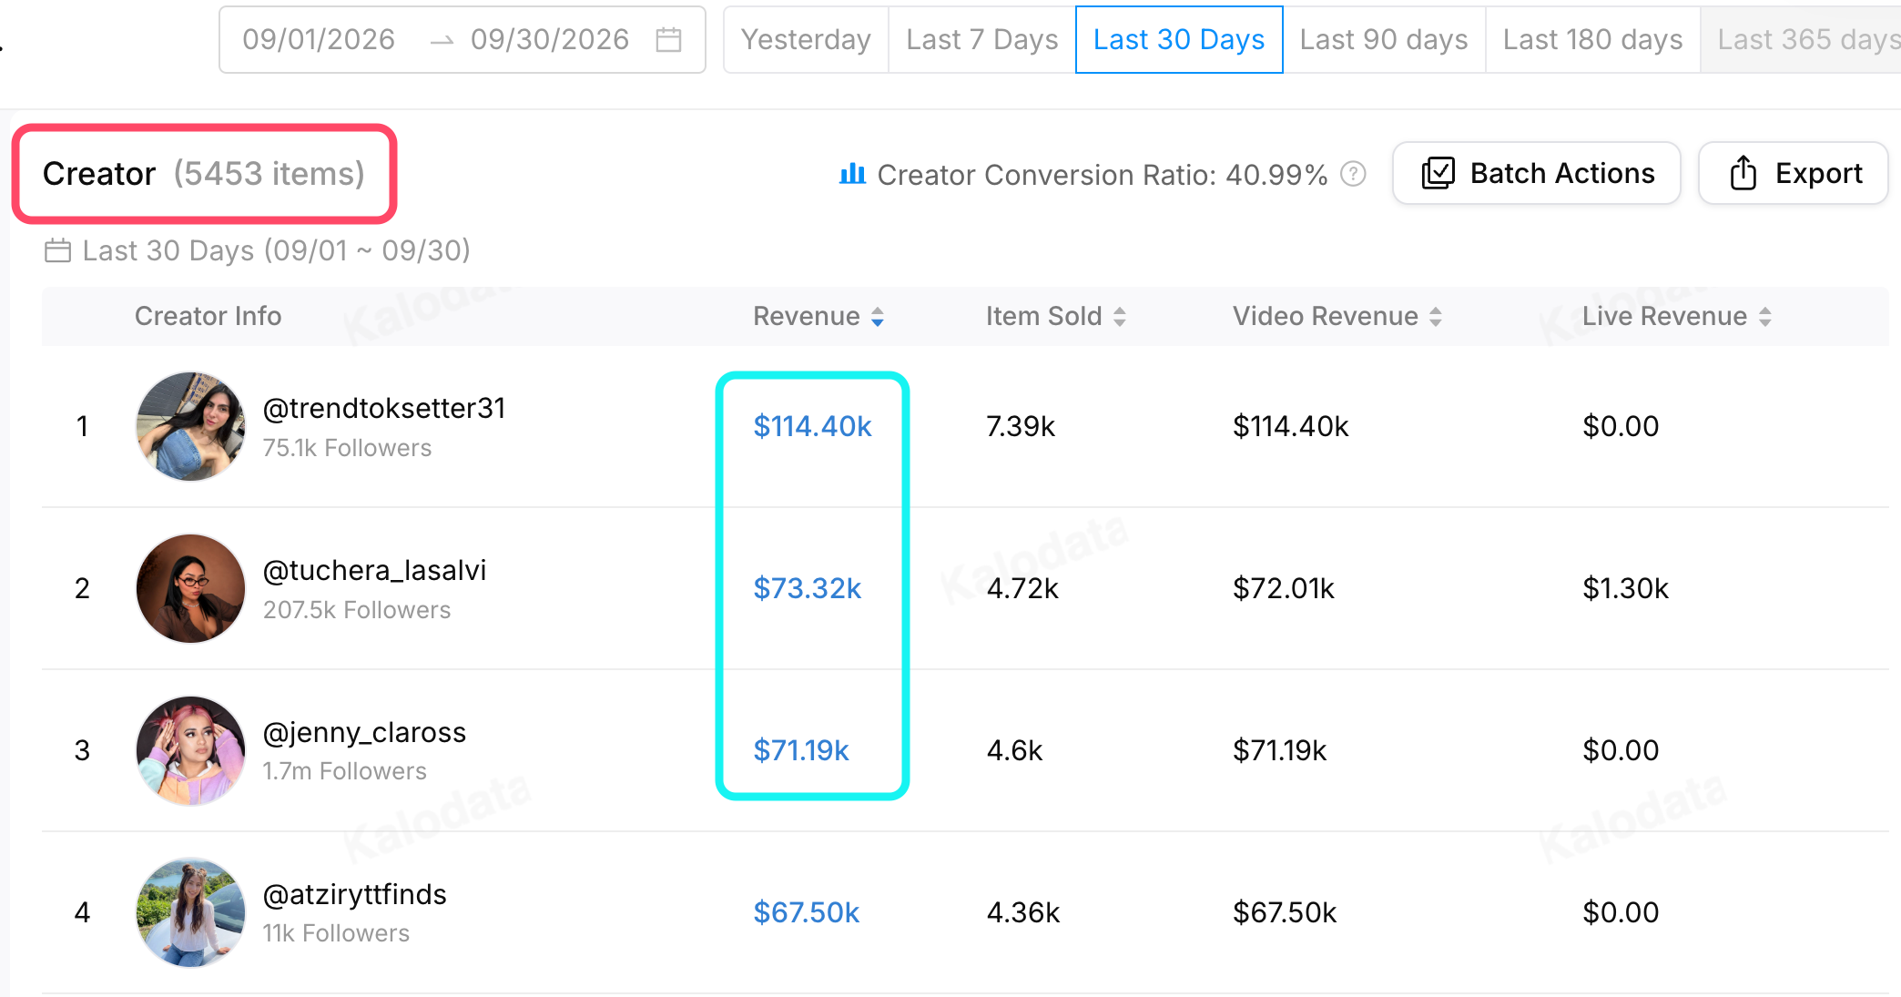Image resolution: width=1901 pixels, height=997 pixels.
Task: Open the calendar icon in date range field
Action: click(668, 40)
